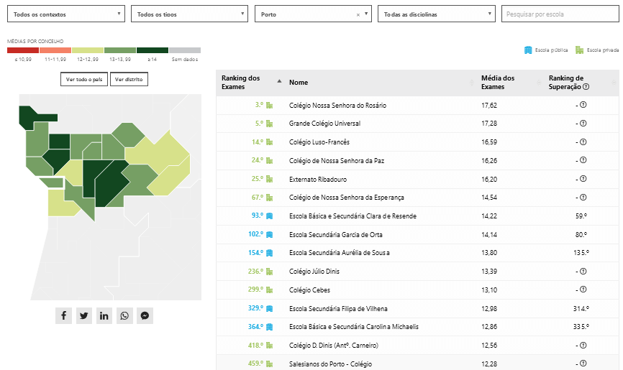The image size is (623, 370).
Task: Share on Facebook icon below the map
Action: (63, 315)
